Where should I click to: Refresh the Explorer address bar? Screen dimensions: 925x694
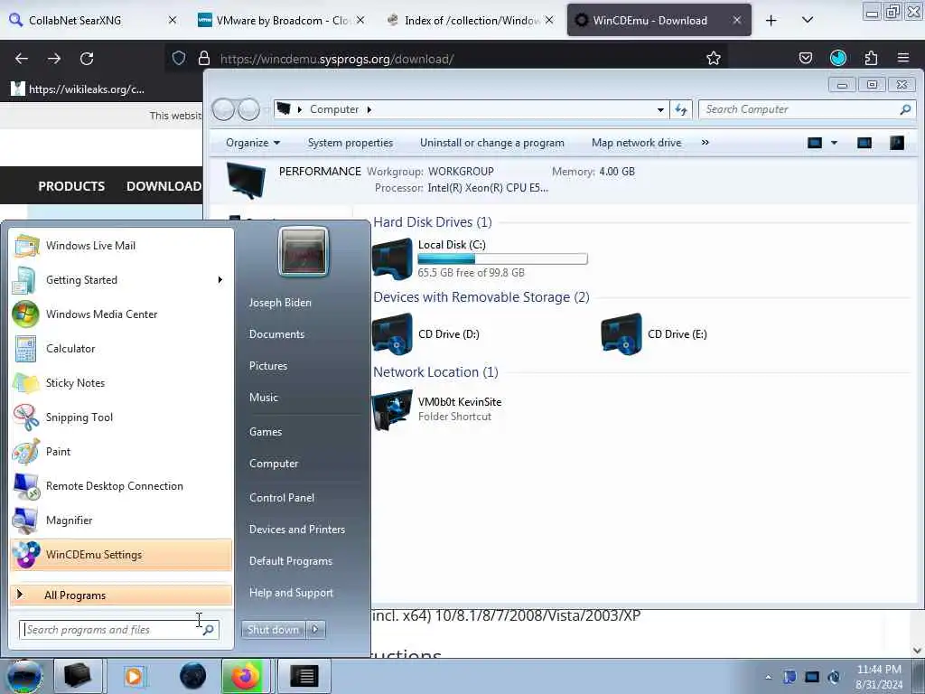pyautogui.click(x=681, y=109)
